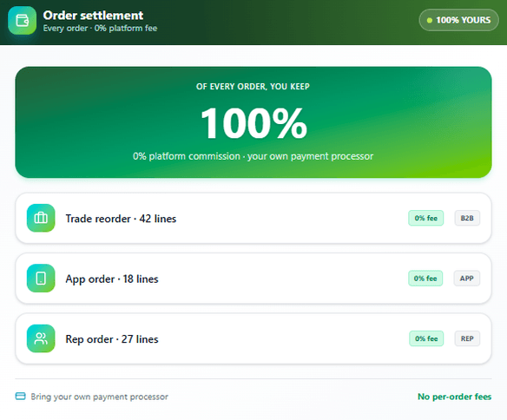Screen dimensions: 507x420
Task: Click the Order settlement heading
Action: 93,15
